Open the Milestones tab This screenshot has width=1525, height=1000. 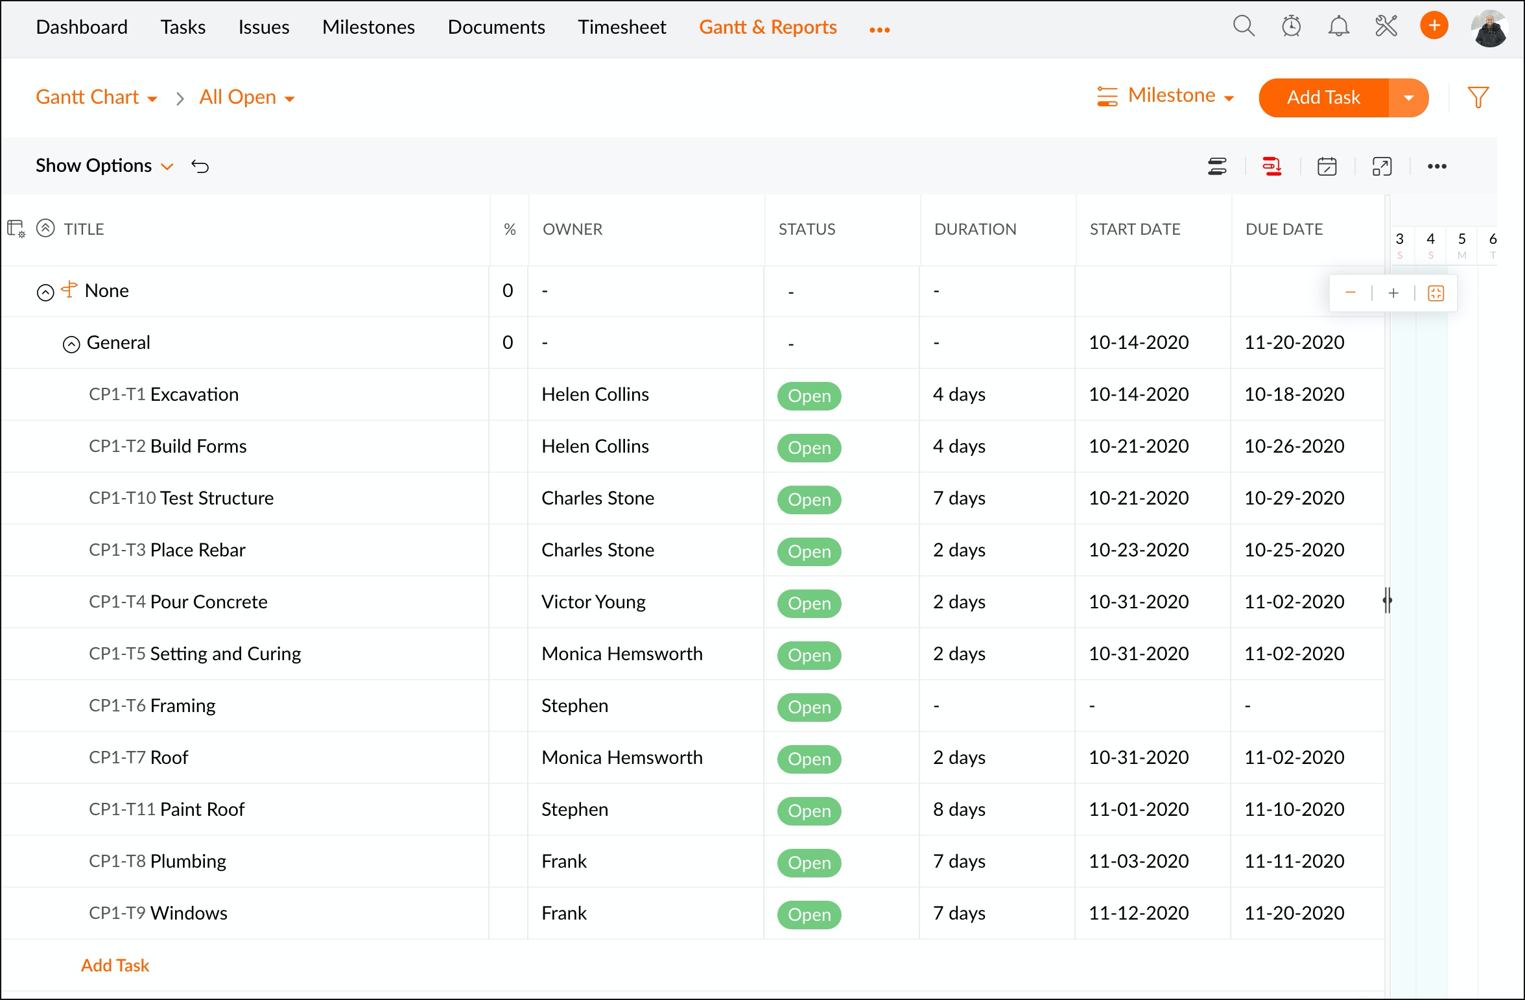tap(368, 27)
